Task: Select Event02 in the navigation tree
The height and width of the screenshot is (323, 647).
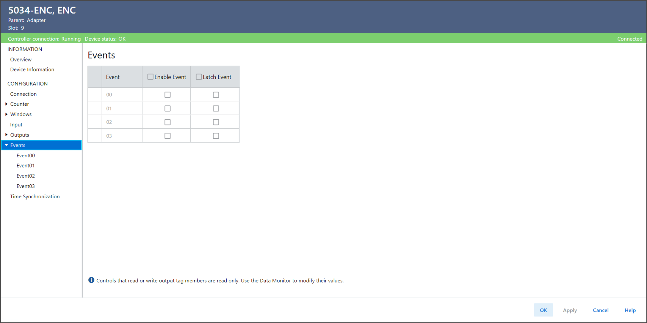Action: pos(26,176)
